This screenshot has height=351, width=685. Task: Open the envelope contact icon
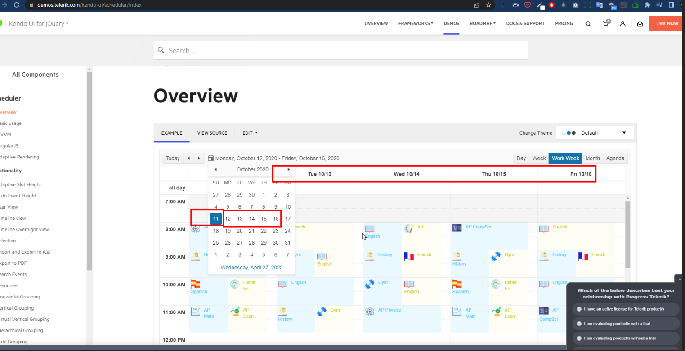coord(640,24)
